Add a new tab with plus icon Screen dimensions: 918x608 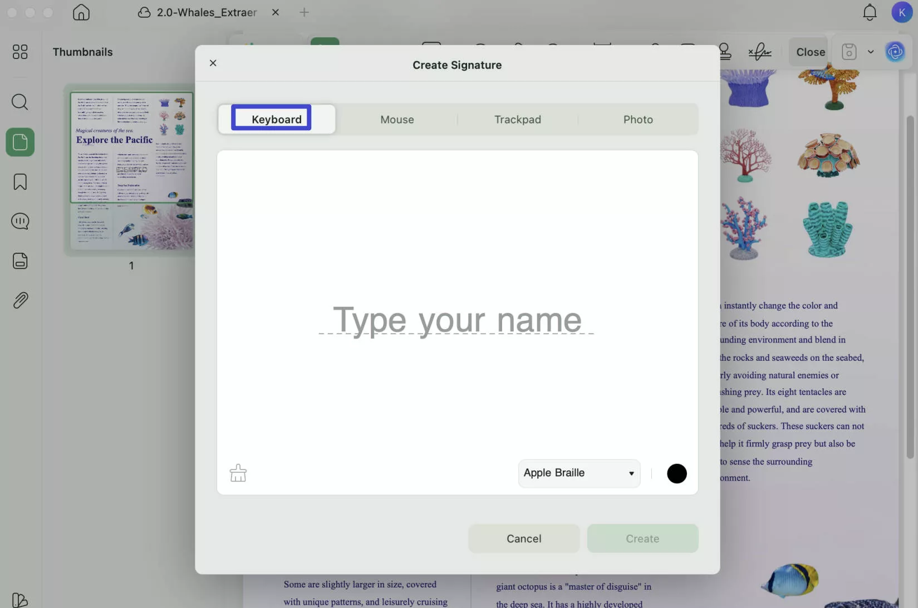tap(304, 12)
